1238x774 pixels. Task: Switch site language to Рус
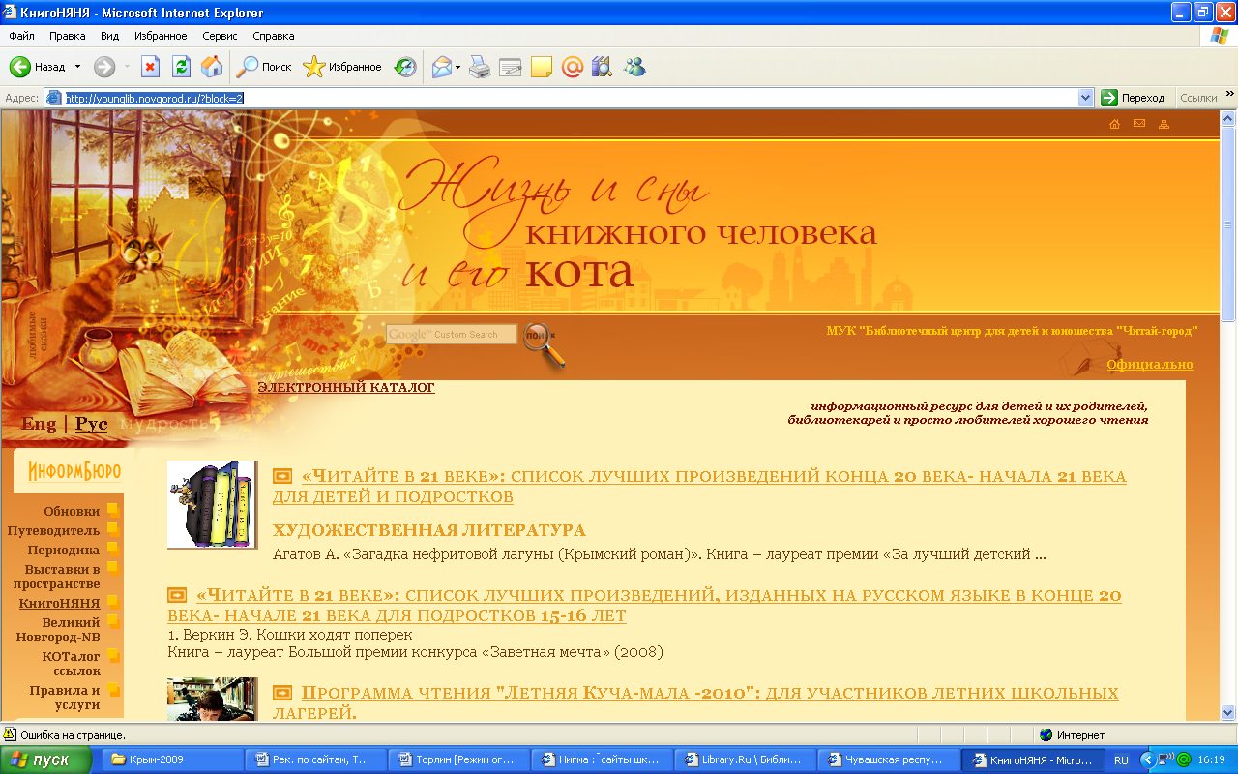click(92, 424)
